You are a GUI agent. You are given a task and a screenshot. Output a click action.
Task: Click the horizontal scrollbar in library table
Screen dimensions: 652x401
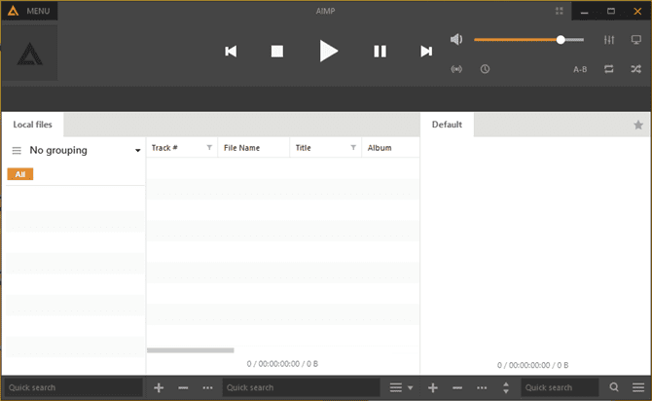click(x=191, y=350)
